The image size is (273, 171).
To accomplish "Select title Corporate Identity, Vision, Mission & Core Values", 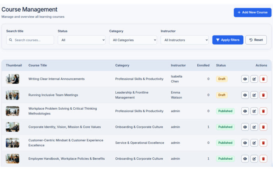I will 64,127.
